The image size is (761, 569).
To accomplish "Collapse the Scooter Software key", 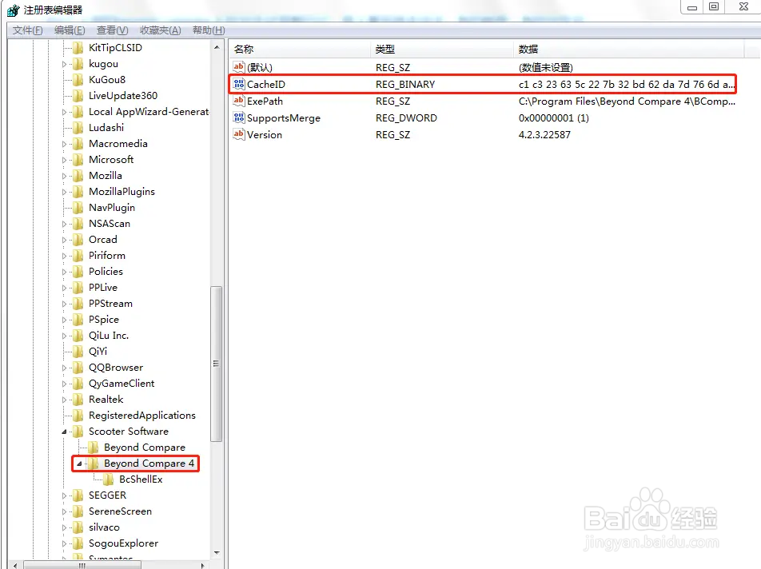I will tap(64, 432).
